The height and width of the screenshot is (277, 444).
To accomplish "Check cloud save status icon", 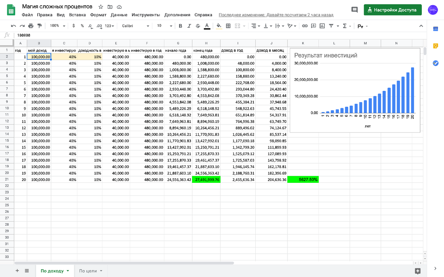I will pyautogui.click(x=119, y=7).
